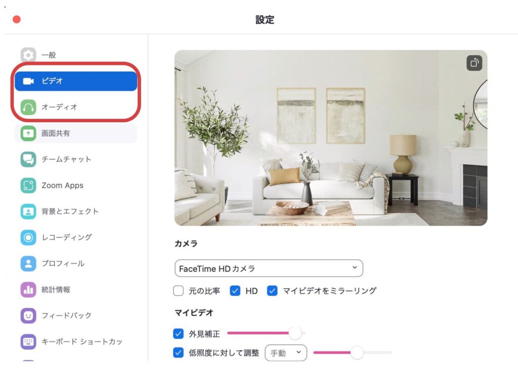Open the チームチャット chat icon
Image resolution: width=518 pixels, height=372 pixels.
coord(30,159)
